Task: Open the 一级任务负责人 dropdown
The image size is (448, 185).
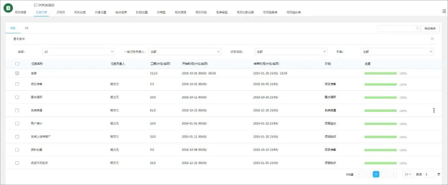Action: tap(185, 52)
